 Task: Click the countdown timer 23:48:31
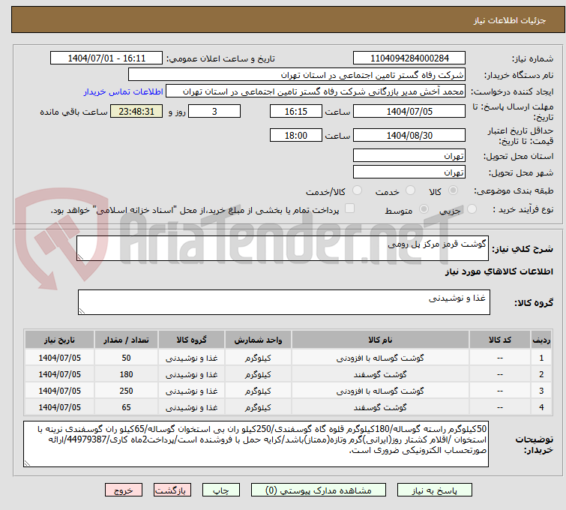click(136, 111)
